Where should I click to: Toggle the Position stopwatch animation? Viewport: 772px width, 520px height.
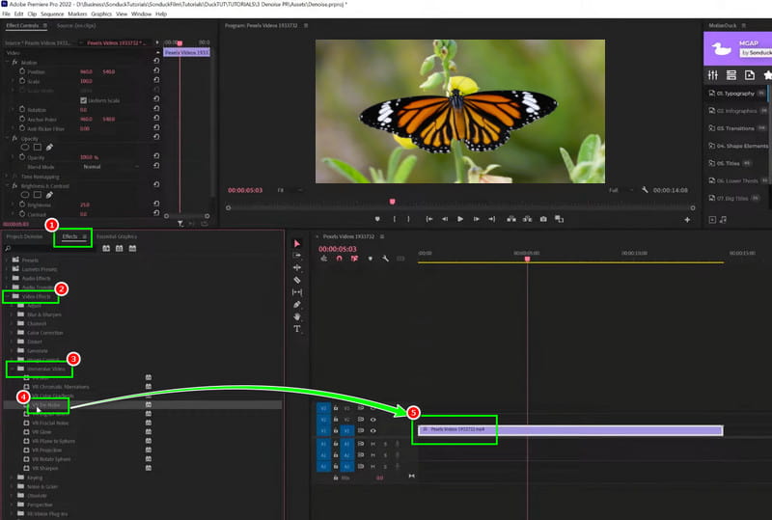(x=22, y=71)
